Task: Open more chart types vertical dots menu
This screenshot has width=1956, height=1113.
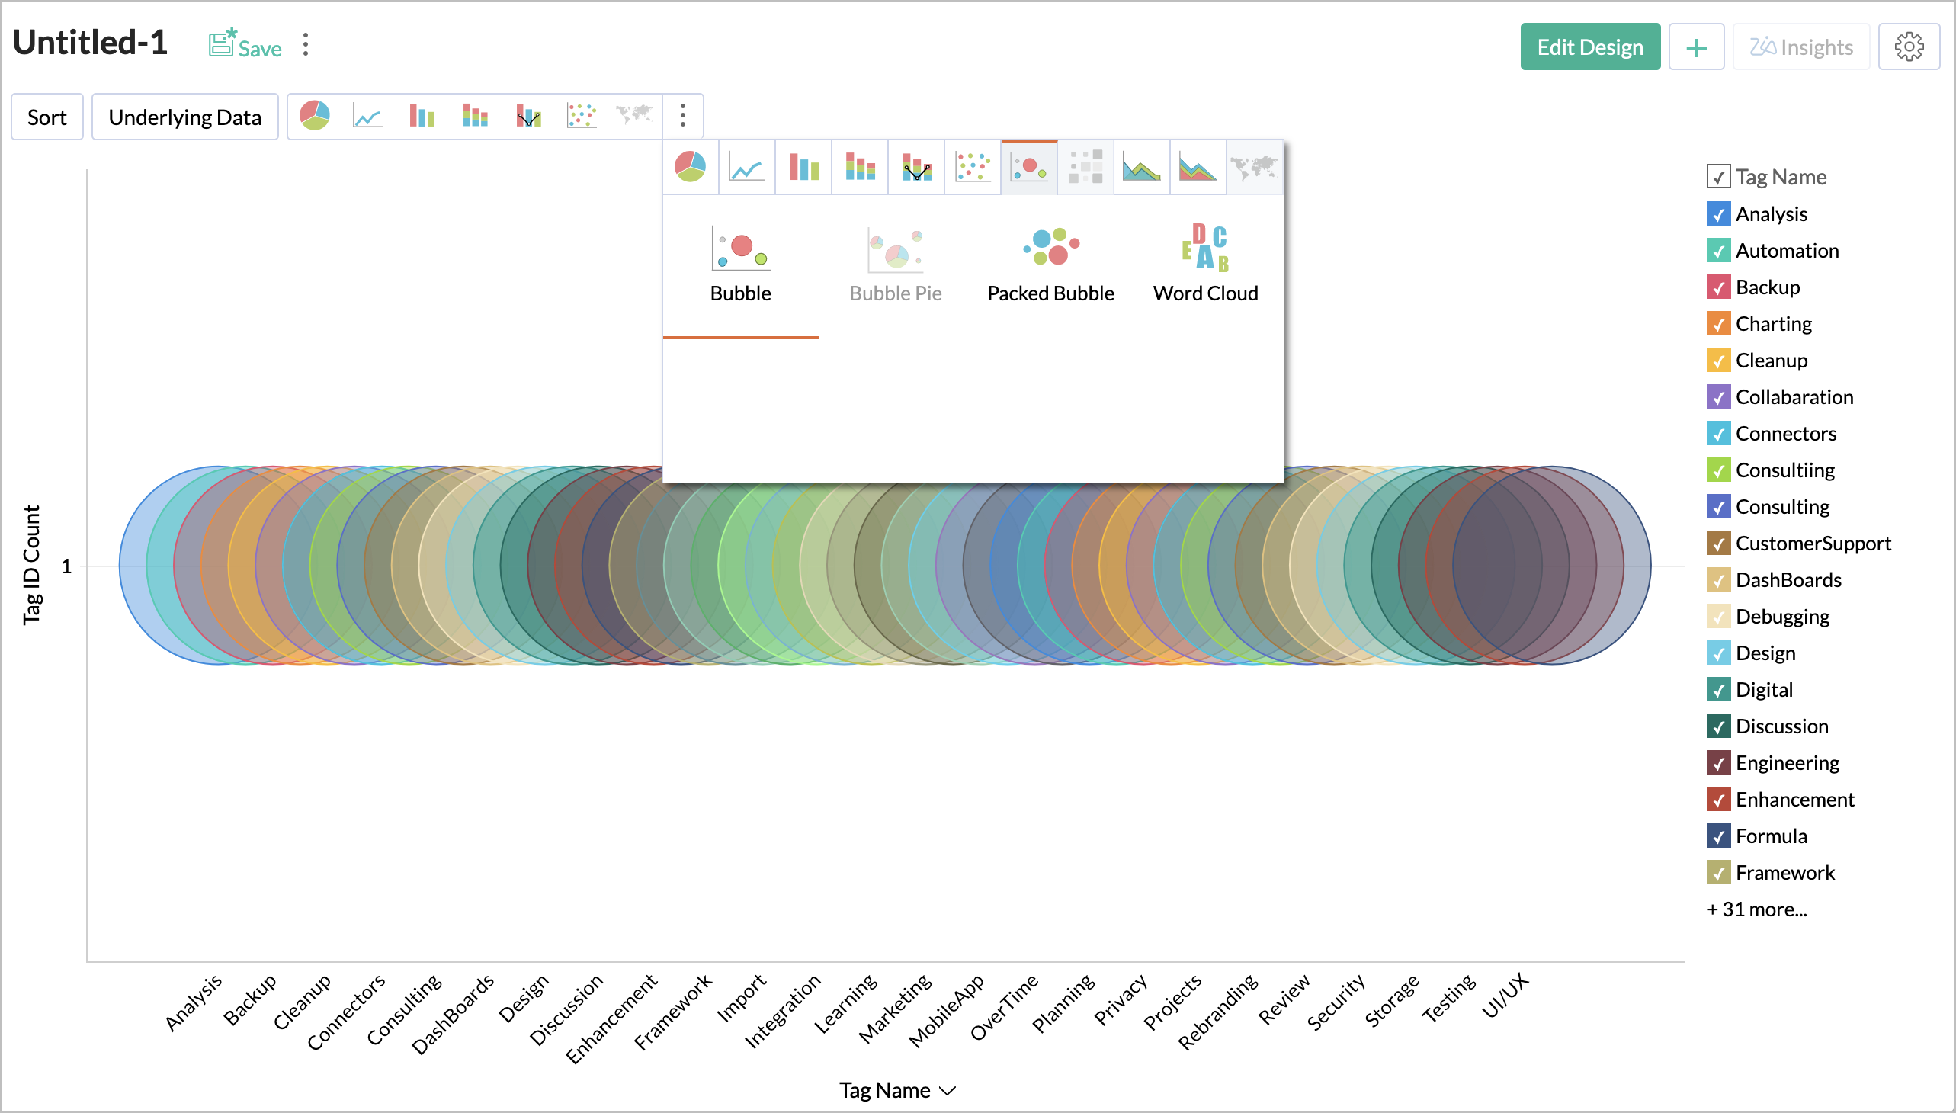Action: (x=682, y=116)
